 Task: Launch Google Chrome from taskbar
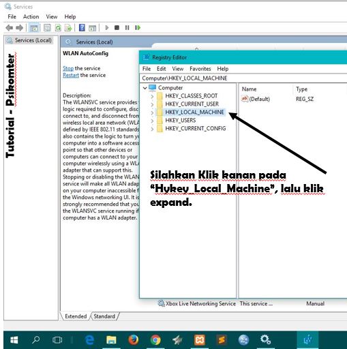pos(155,340)
